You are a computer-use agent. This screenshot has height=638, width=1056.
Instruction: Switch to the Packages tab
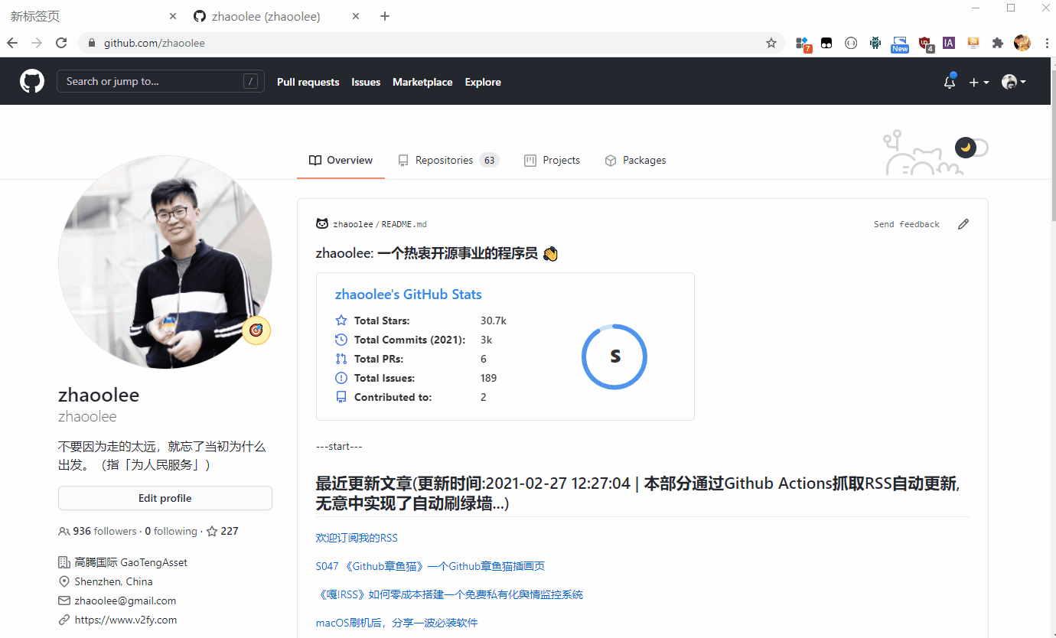[635, 160]
